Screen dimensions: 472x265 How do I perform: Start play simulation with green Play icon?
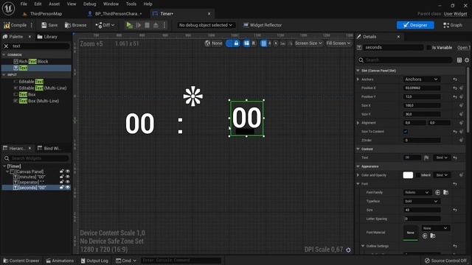(x=129, y=25)
